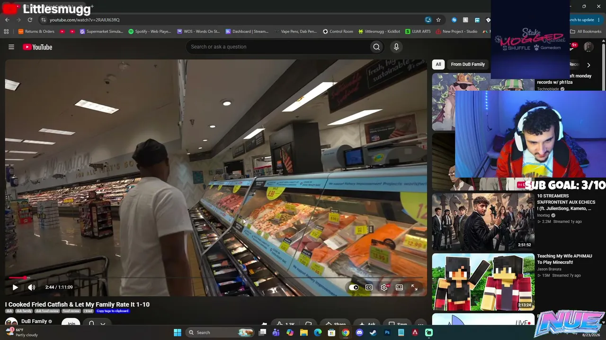This screenshot has width=606, height=340.
Task: Click the 'Inoxtag' channel name
Action: (544, 215)
